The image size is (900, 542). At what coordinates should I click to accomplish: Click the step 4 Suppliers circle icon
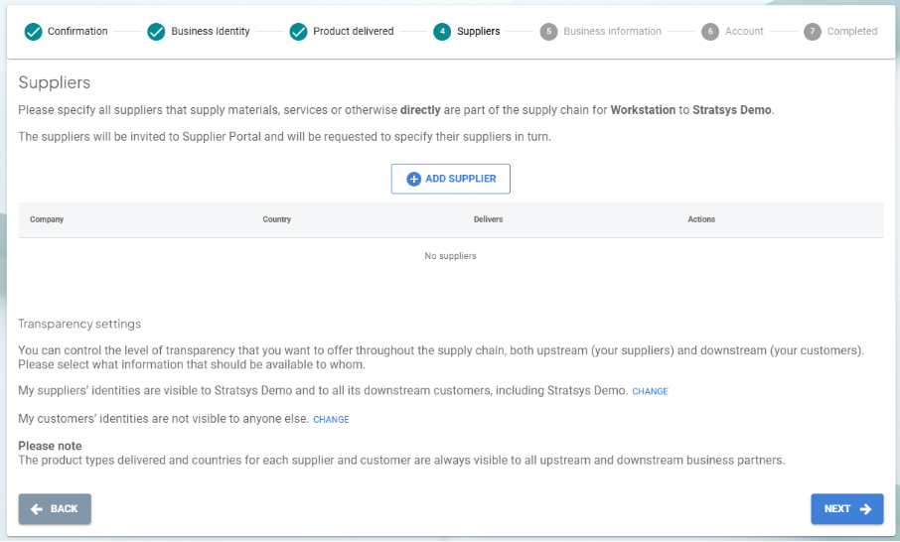click(442, 32)
